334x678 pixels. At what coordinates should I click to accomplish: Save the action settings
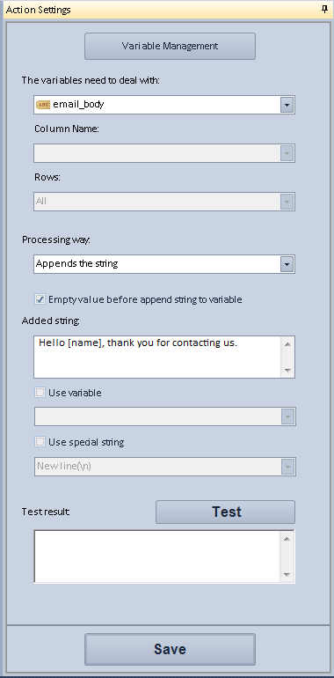coord(170,650)
